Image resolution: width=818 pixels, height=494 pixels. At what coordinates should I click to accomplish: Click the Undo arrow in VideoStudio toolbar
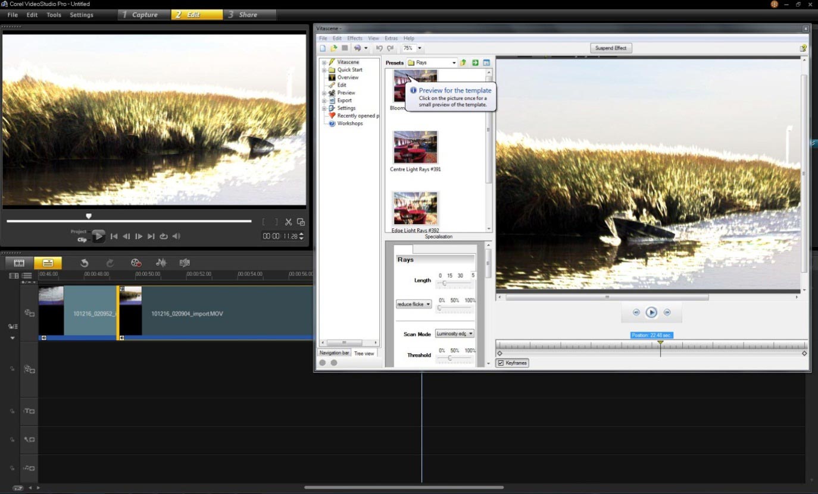(83, 262)
